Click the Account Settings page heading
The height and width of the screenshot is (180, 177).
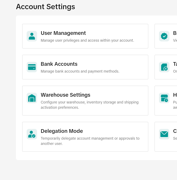45,7
